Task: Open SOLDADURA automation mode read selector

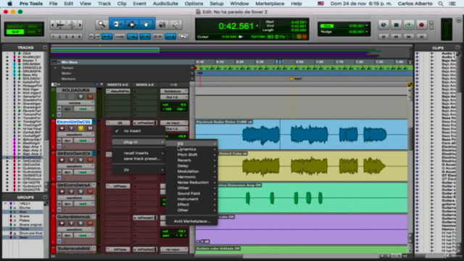Action: click(x=84, y=109)
